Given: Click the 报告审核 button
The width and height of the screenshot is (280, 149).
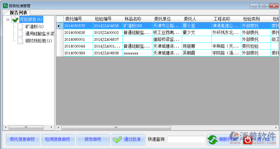Looking at the screenshot, I should 93,139.
